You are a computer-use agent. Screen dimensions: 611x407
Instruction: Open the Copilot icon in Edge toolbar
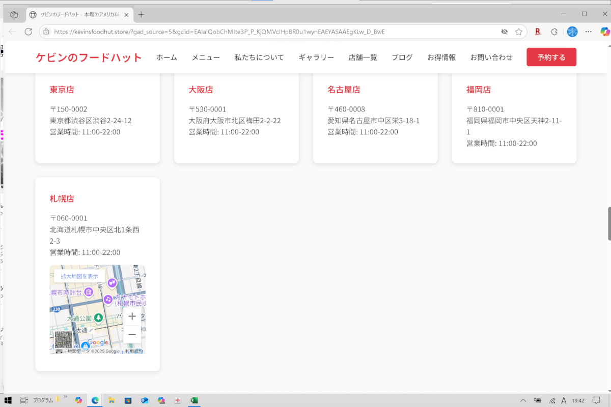tap(605, 32)
